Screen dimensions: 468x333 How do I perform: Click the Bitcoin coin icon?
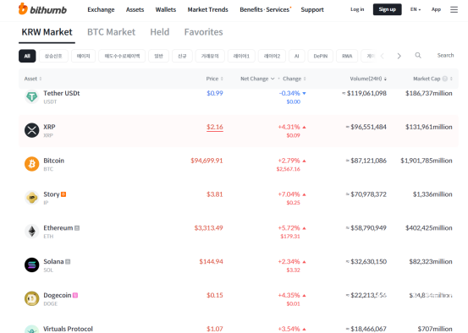(31, 164)
